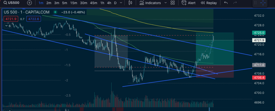Start Bar Replay mode
The width and height of the screenshot is (275, 111).
[209, 3]
